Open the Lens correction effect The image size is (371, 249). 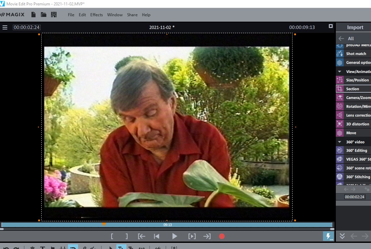pyautogui.click(x=353, y=115)
